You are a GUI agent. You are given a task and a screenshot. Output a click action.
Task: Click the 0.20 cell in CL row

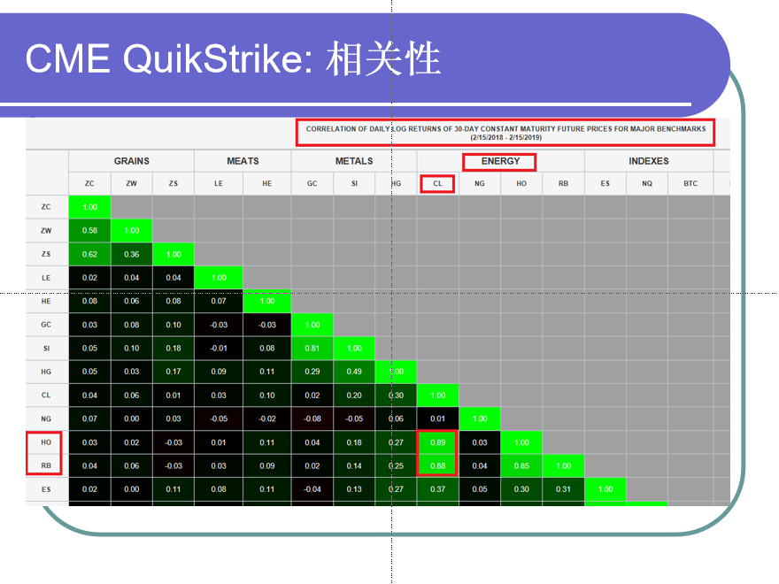354,396
